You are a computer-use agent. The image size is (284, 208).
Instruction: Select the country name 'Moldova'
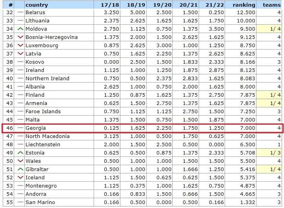click(36, 29)
